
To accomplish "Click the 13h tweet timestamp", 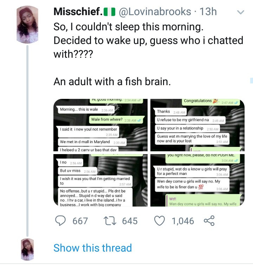I will [208, 12].
